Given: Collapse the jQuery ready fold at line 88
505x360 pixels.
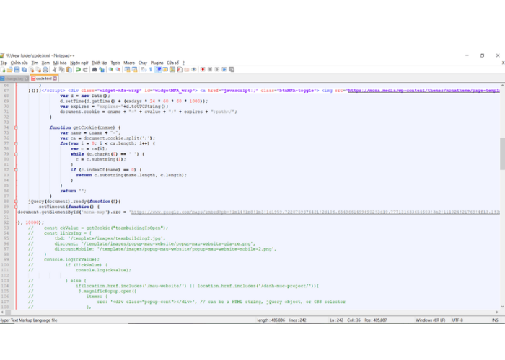Looking at the screenshot, I should point(16,202).
